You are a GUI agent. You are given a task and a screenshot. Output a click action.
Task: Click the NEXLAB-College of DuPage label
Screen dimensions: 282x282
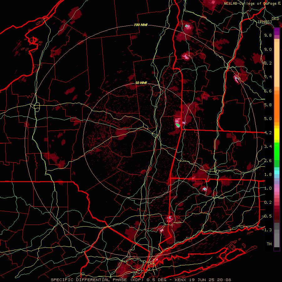pos(252,3)
